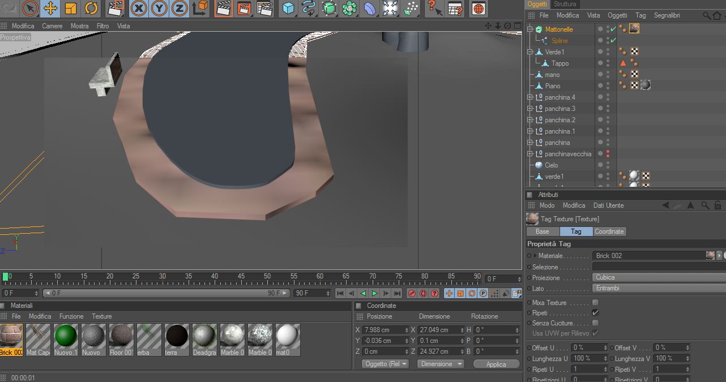Expand the panchina.4 object in tree
The width and height of the screenshot is (726, 382).
[530, 97]
